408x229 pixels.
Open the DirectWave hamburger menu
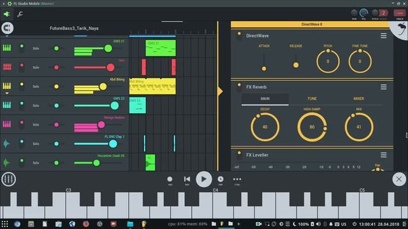(384, 36)
